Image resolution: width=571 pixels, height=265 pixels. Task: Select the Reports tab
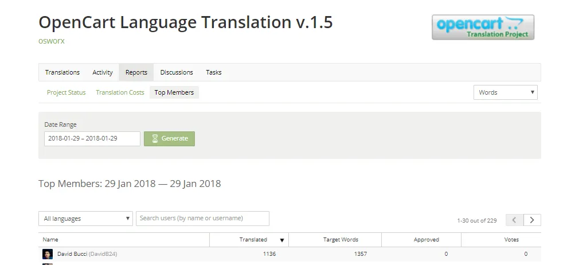coord(136,72)
